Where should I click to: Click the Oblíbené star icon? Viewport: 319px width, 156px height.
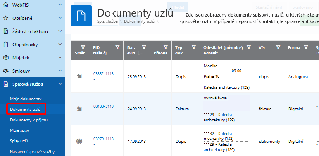point(6,18)
